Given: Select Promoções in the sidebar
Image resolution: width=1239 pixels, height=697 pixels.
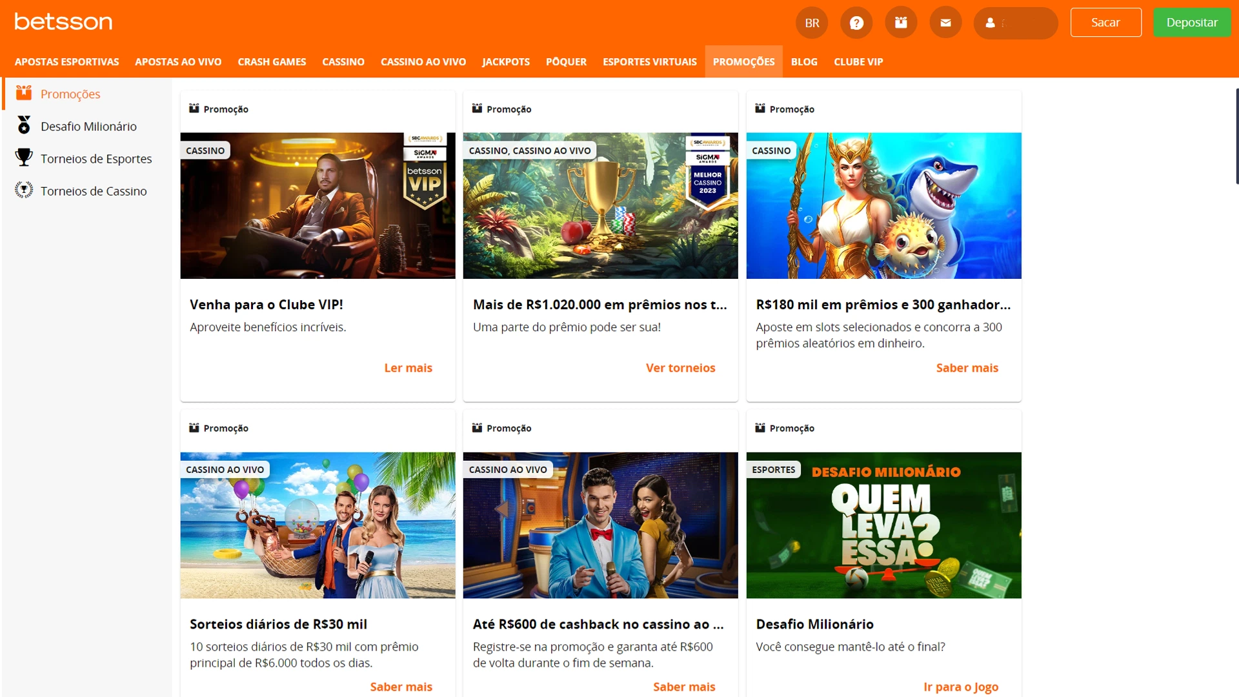Looking at the screenshot, I should tap(70, 94).
